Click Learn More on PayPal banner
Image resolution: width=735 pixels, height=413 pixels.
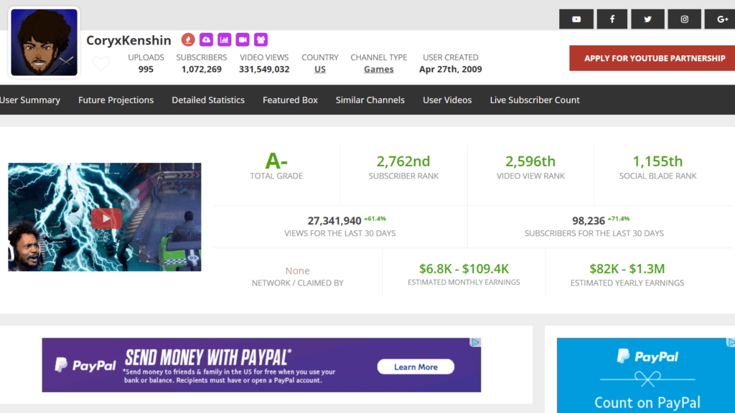click(x=416, y=366)
